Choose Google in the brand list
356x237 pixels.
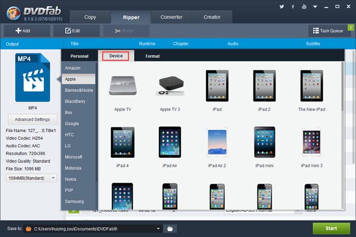coord(78,123)
